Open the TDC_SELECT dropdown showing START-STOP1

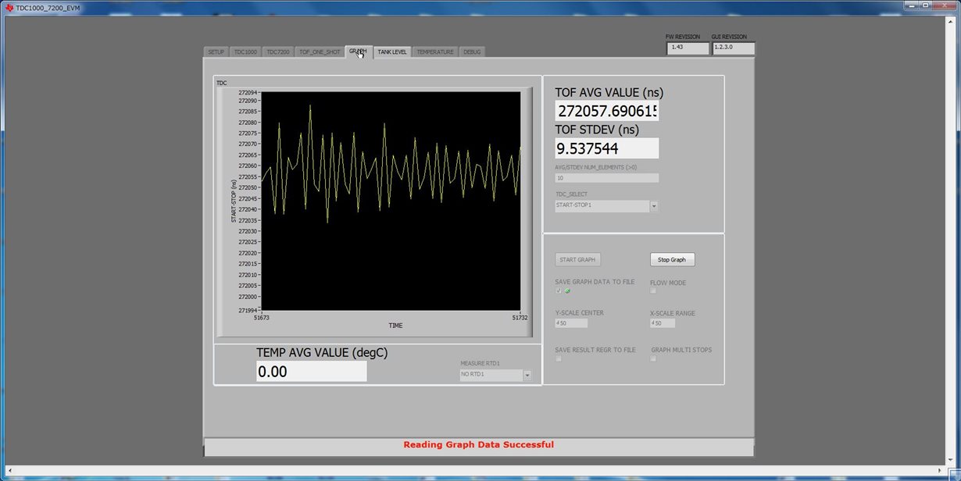pos(607,206)
